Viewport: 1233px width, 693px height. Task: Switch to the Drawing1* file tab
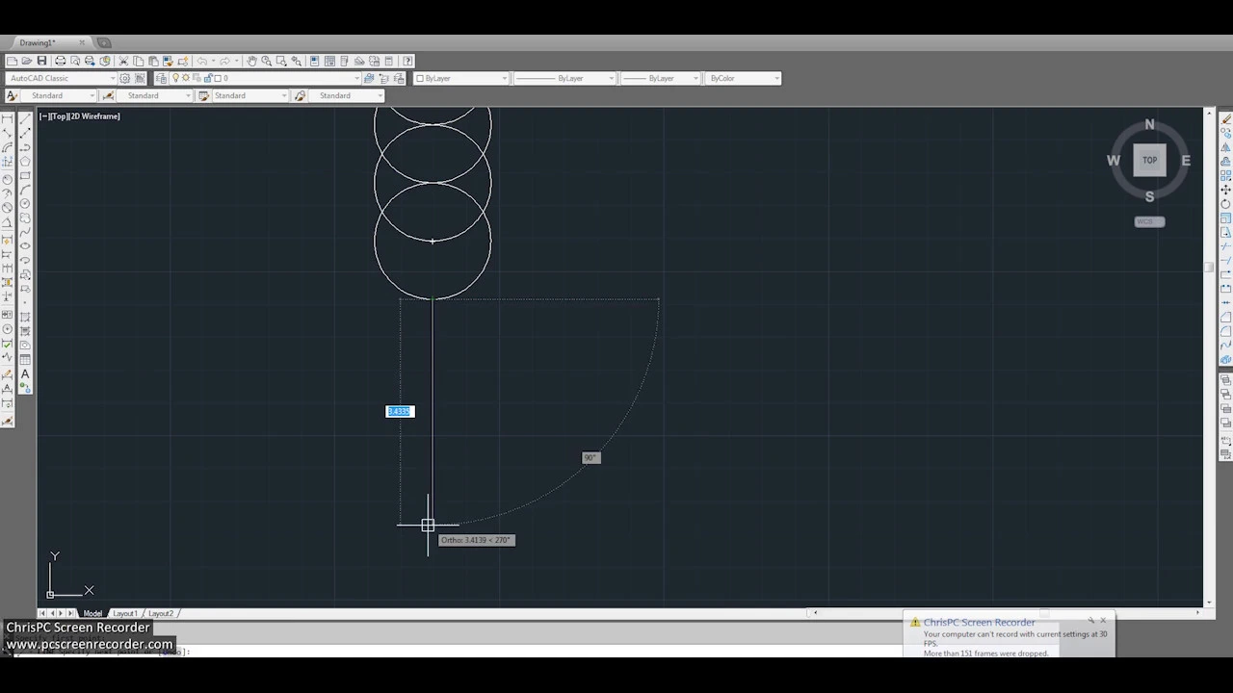point(38,42)
